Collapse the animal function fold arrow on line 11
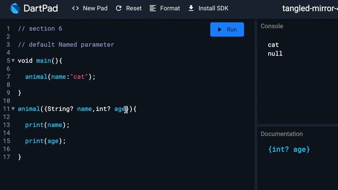The image size is (338, 190). tap(13, 109)
